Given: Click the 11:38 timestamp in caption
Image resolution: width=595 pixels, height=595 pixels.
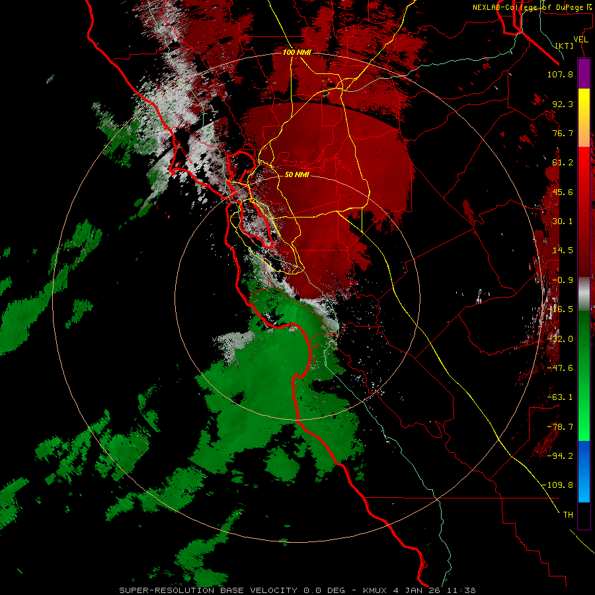Looking at the screenshot, I should pyautogui.click(x=461, y=590).
